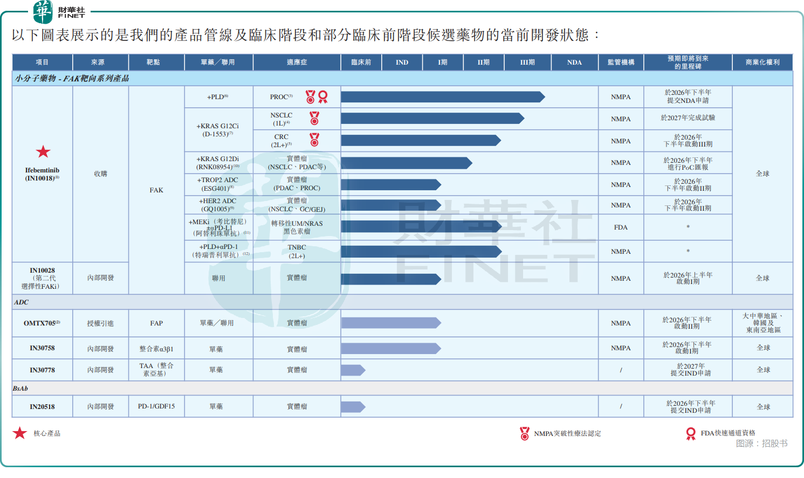804x478 pixels.
Task: Click the FDA fast-track ribbon icon in the PROC row
Action: 323,97
